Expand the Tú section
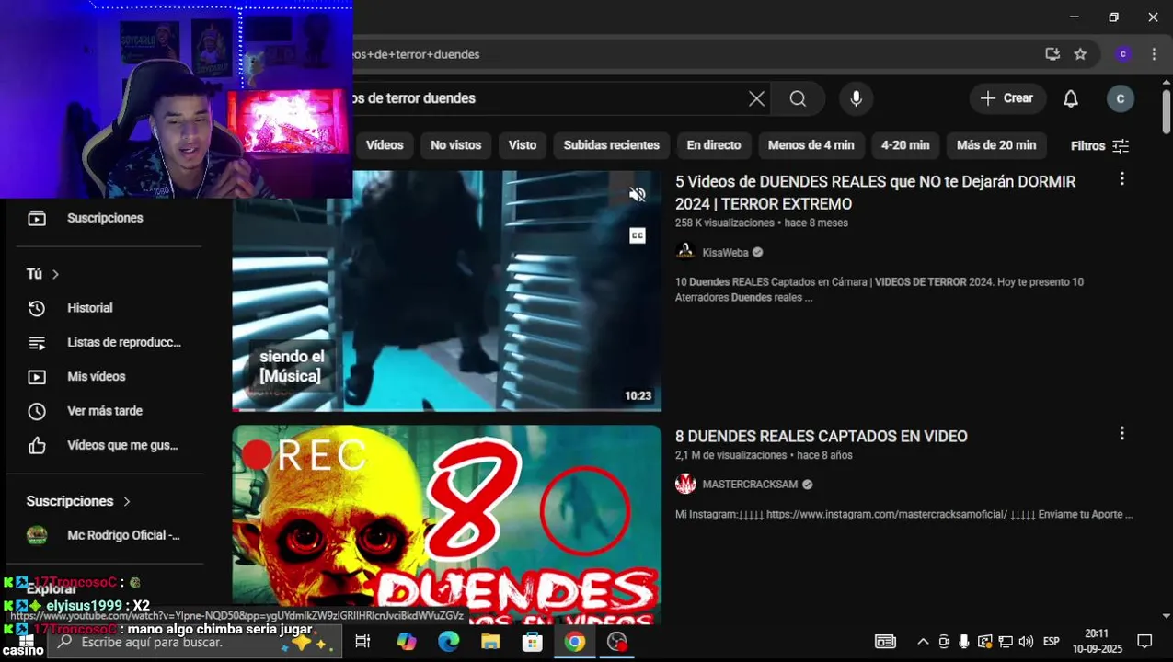This screenshot has width=1173, height=662. [42, 274]
